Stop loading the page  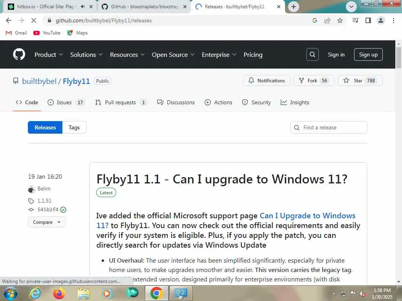pos(34,20)
